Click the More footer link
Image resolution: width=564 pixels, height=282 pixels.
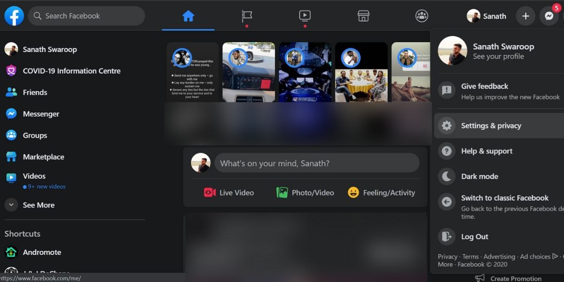click(445, 264)
